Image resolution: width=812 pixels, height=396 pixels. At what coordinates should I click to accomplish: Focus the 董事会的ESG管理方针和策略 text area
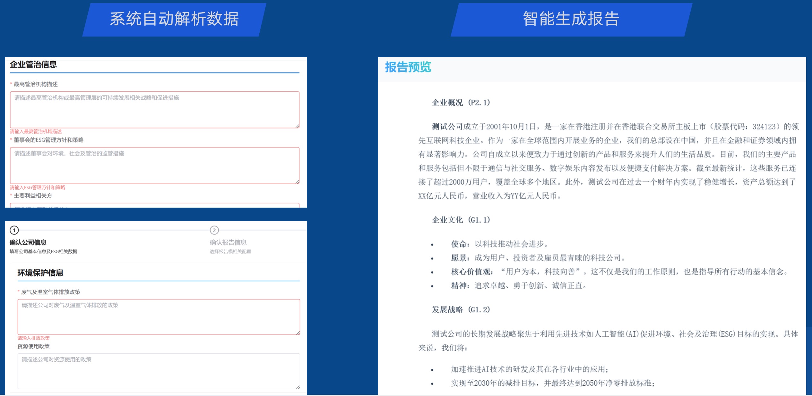pyautogui.click(x=154, y=166)
